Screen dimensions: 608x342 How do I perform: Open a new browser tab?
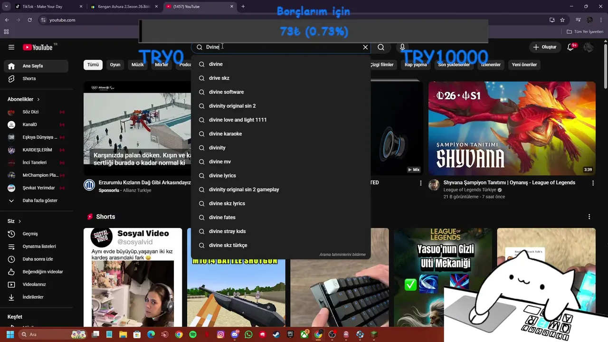243,7
